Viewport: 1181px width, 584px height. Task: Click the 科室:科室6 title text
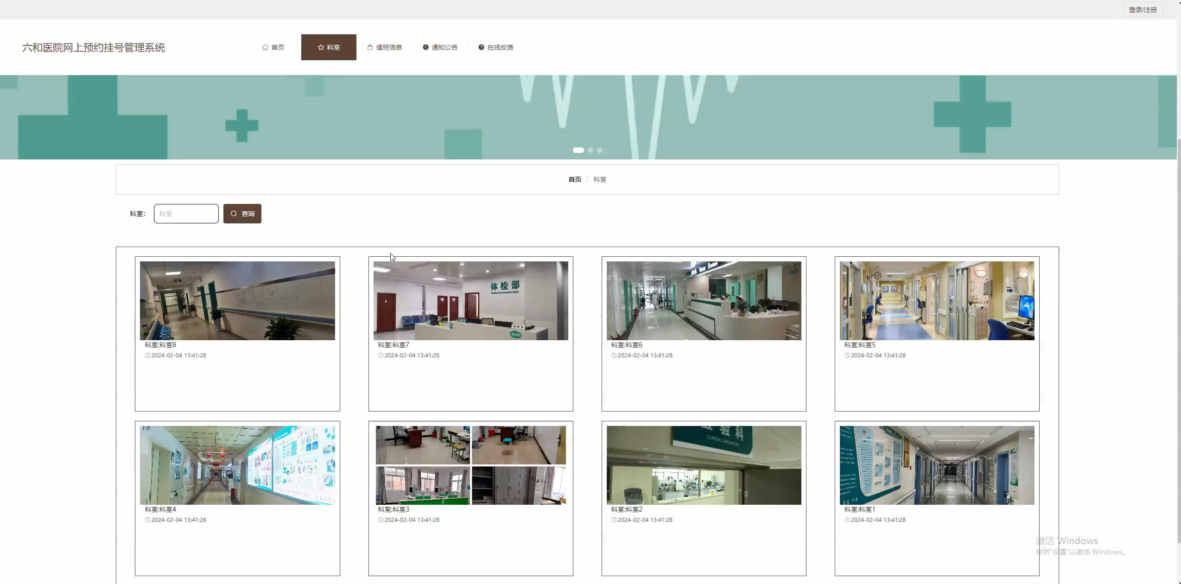point(627,345)
